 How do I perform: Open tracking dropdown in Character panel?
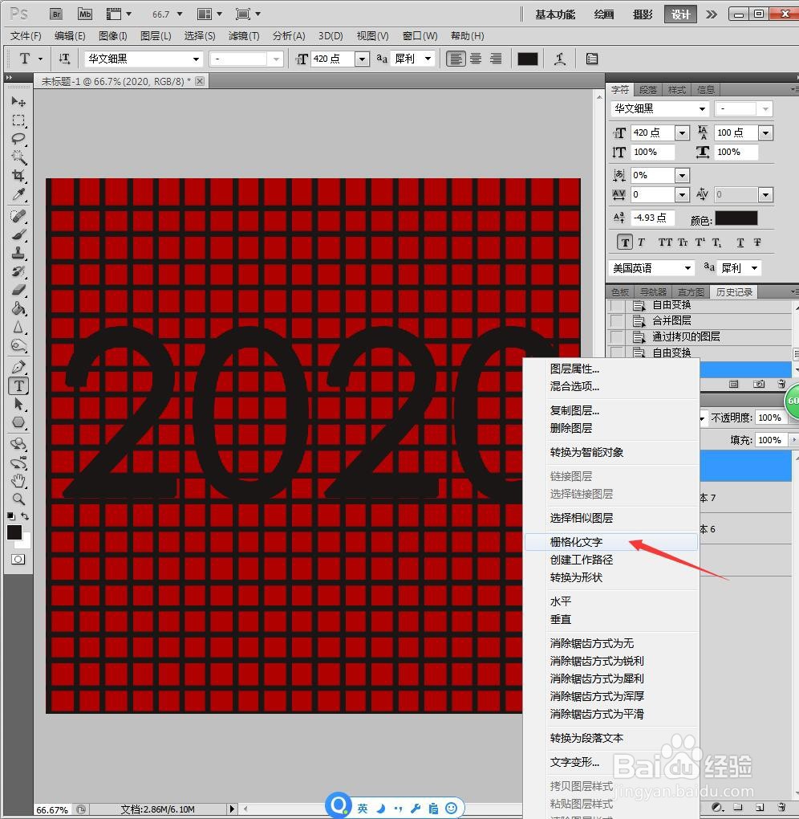click(682, 195)
